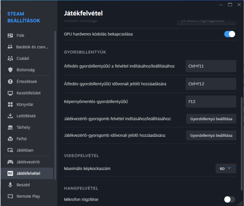This screenshot has width=244, height=206.
Task: Click the Ctrl+F11 recording hotkey field
Action: (211, 66)
